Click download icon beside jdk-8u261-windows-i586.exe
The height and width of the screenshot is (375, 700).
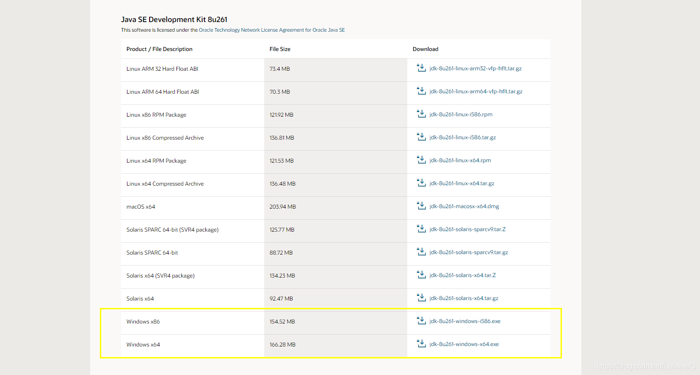coord(421,321)
